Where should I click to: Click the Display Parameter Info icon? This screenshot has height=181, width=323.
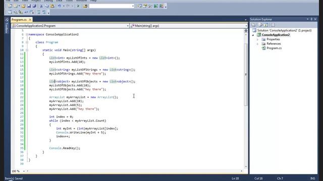tap(15, 12)
